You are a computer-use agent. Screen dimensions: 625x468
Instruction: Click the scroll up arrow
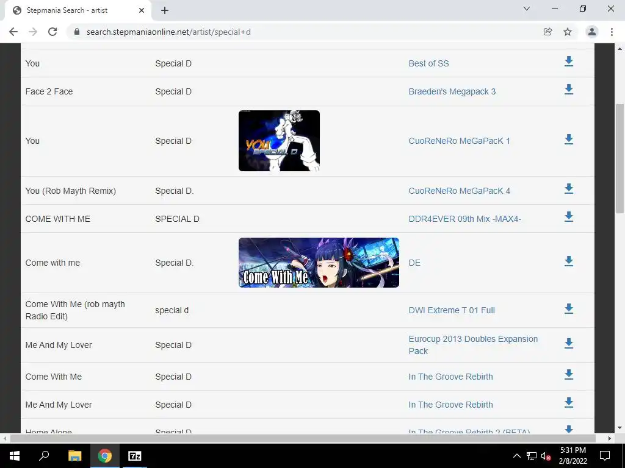coord(620,49)
